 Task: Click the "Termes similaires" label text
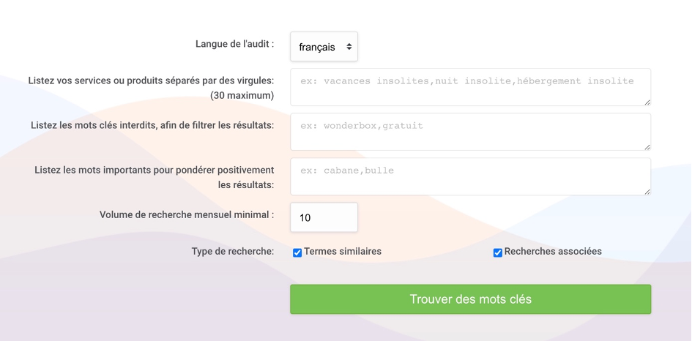[x=343, y=252]
